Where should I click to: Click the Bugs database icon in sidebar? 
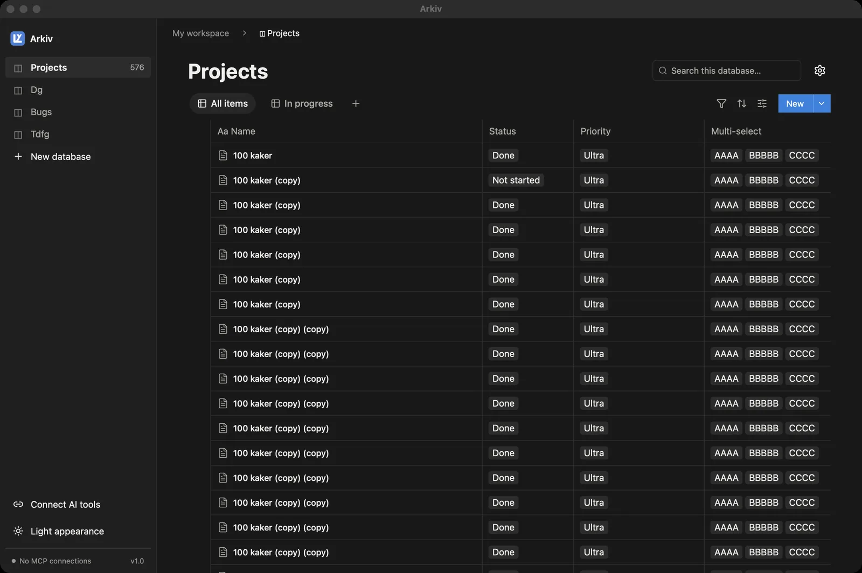pyautogui.click(x=18, y=112)
